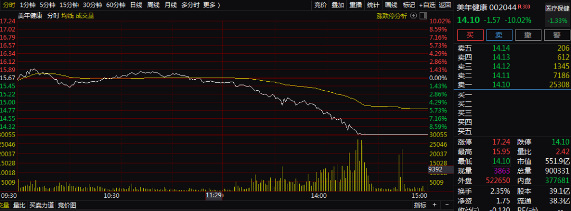Toggle the 成交量 volume display
Viewport: 571px width, 211px height.
click(x=85, y=16)
